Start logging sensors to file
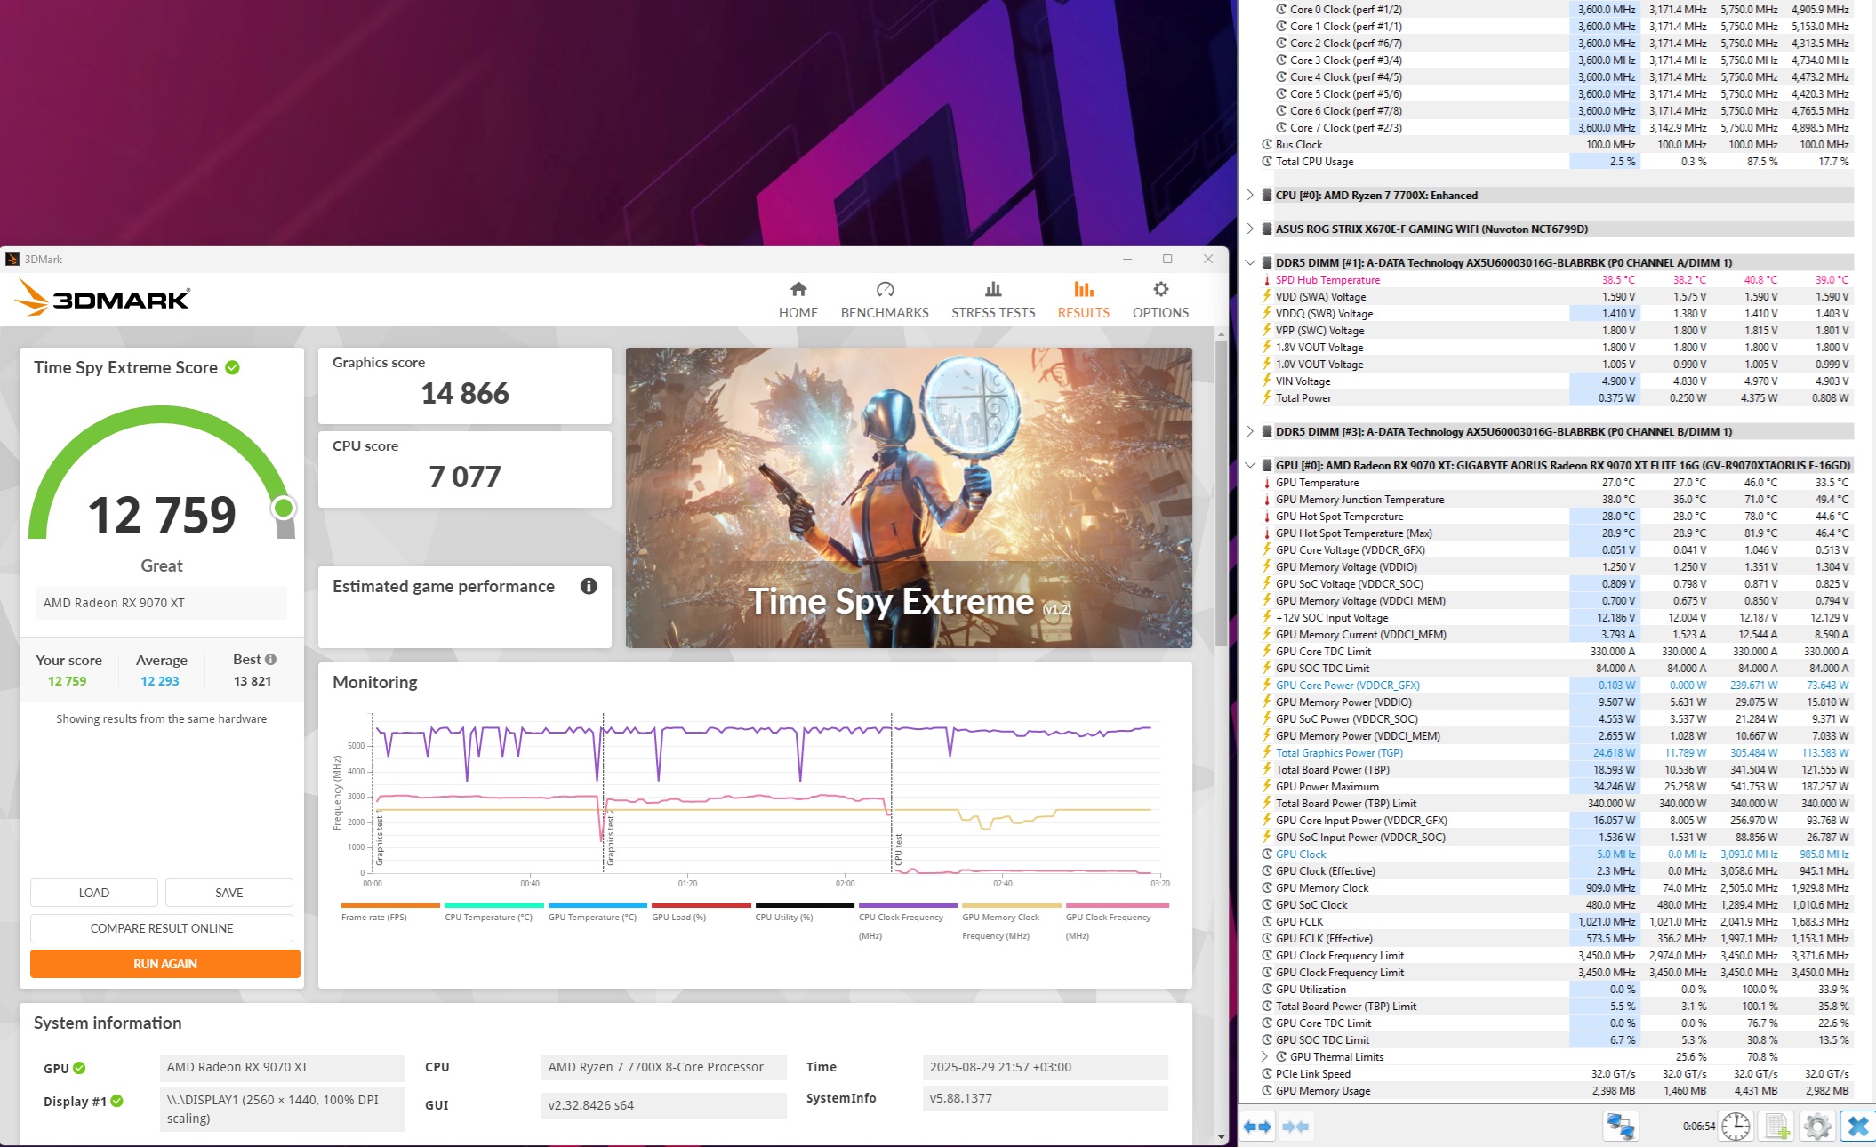1876x1147 pixels. coord(1777,1127)
